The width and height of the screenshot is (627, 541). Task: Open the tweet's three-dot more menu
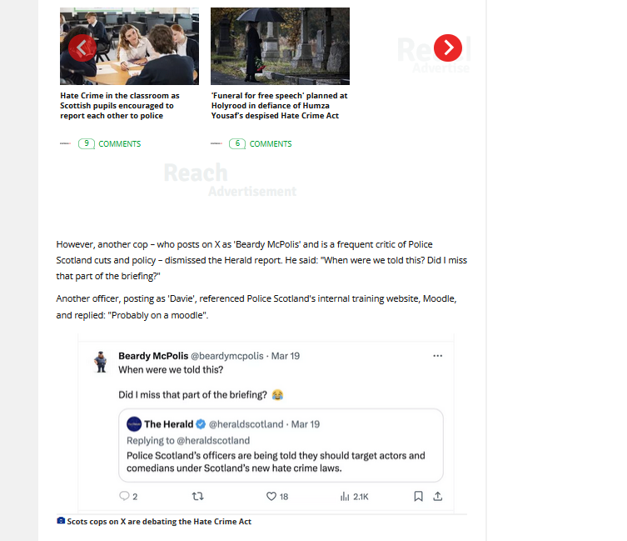point(438,356)
